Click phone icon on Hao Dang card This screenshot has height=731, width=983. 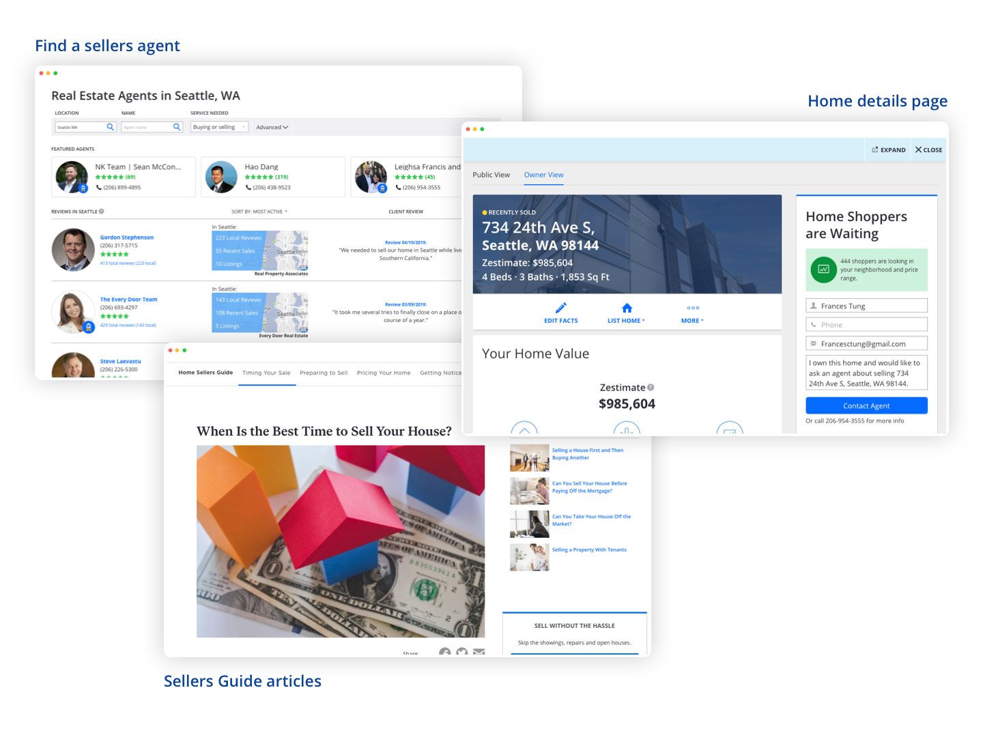(248, 188)
